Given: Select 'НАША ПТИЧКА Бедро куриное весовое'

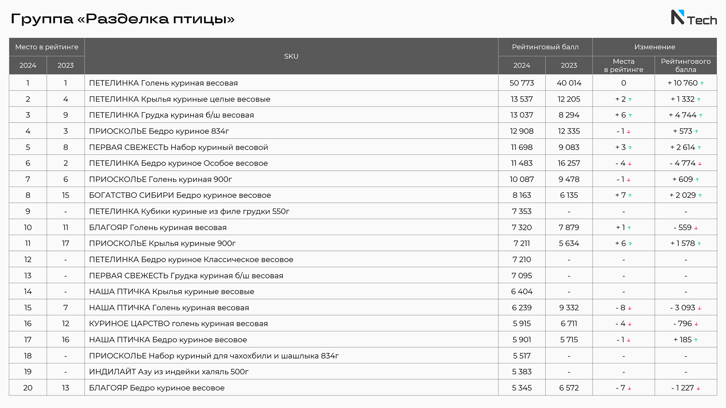Looking at the screenshot, I should [168, 340].
